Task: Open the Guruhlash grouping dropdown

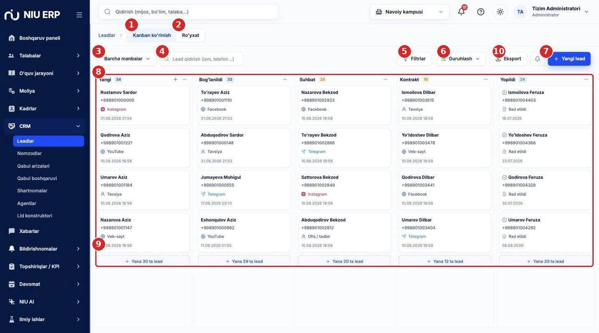Action: click(460, 58)
